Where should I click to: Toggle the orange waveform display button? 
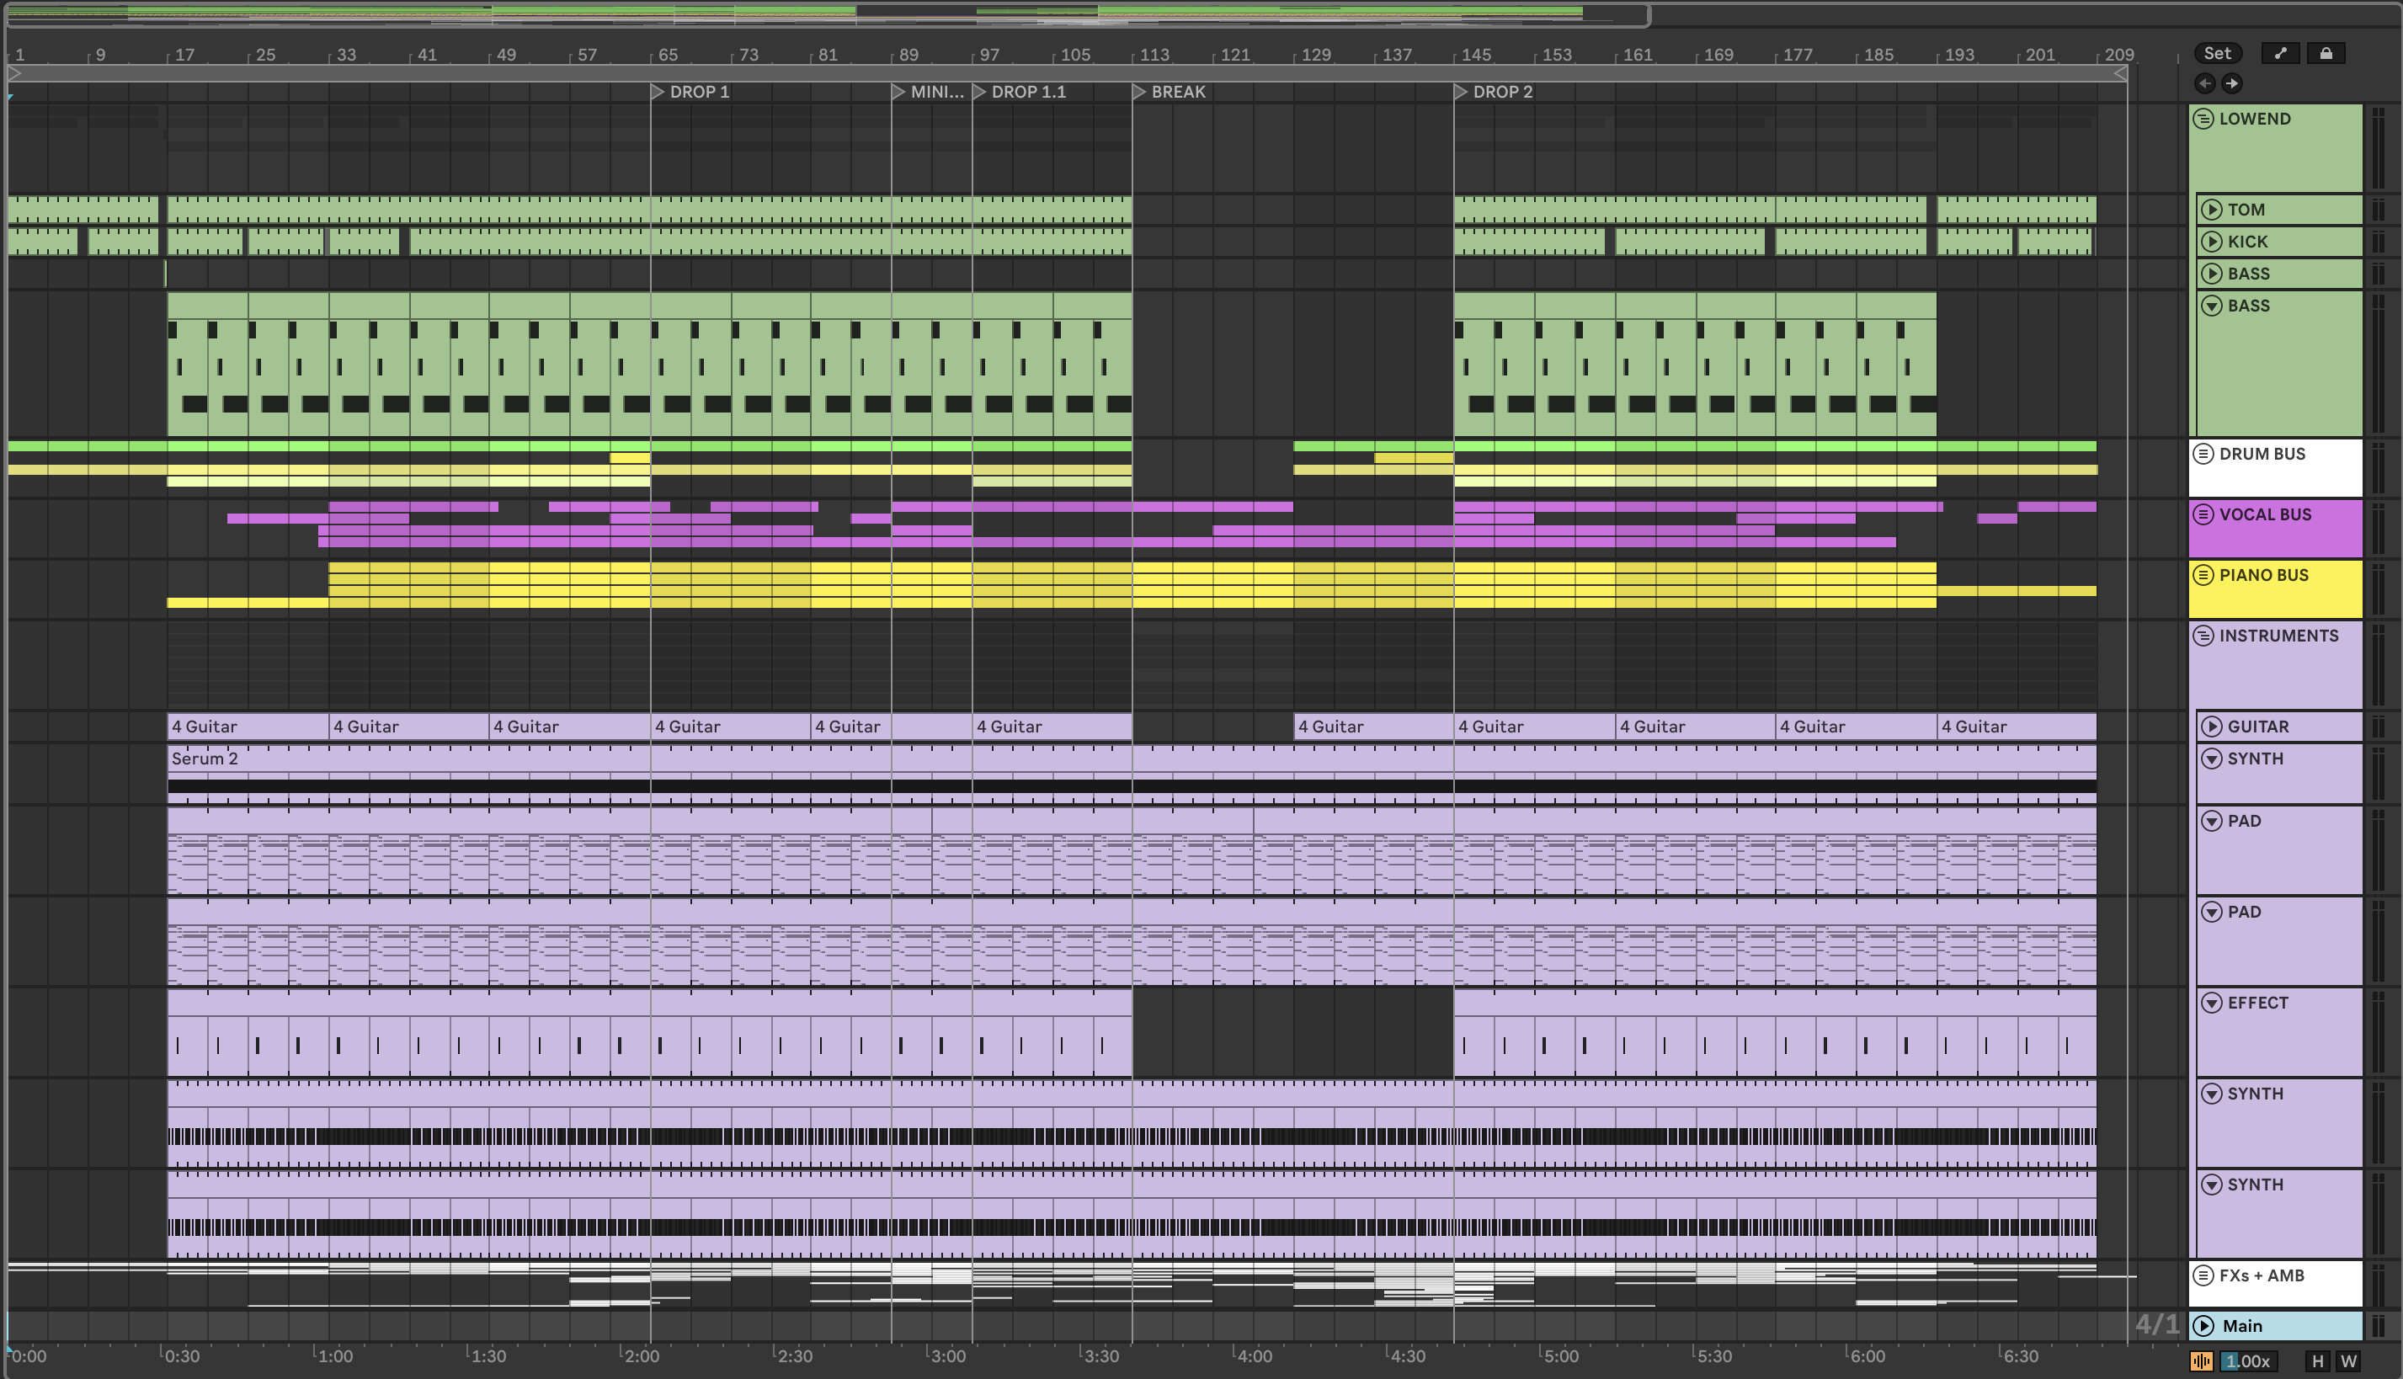2201,1361
